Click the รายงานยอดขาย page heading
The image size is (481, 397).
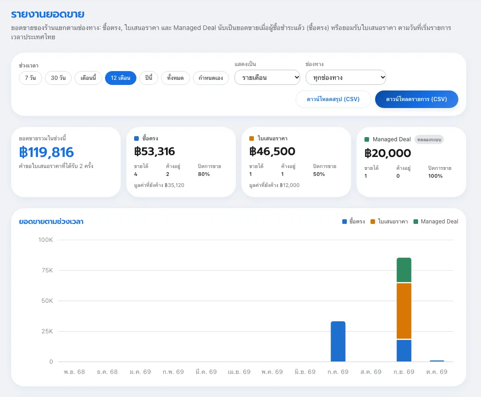pyautogui.click(x=48, y=14)
